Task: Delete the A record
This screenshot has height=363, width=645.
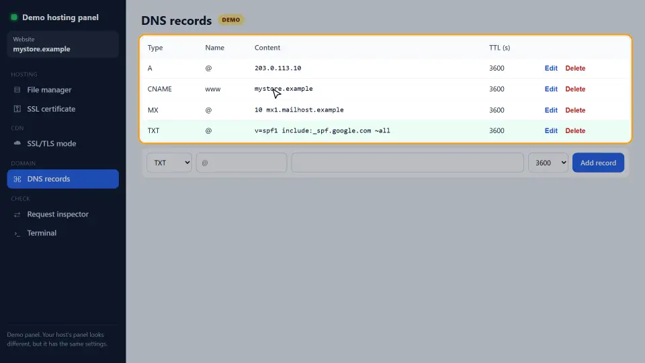Action: (x=575, y=68)
